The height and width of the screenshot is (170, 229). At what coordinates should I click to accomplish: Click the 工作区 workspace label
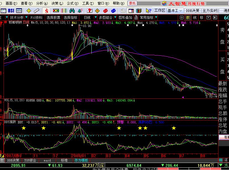(159, 11)
